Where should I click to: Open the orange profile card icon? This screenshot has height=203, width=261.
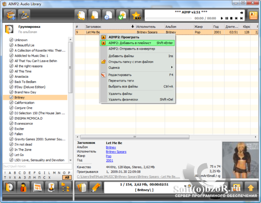point(253,15)
